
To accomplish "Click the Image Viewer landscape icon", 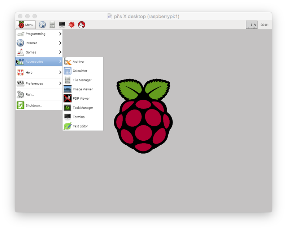I will [68, 89].
